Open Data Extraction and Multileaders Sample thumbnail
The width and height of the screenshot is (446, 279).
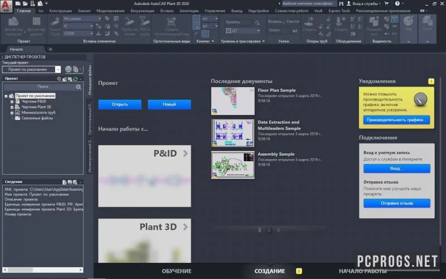pyautogui.click(x=232, y=133)
